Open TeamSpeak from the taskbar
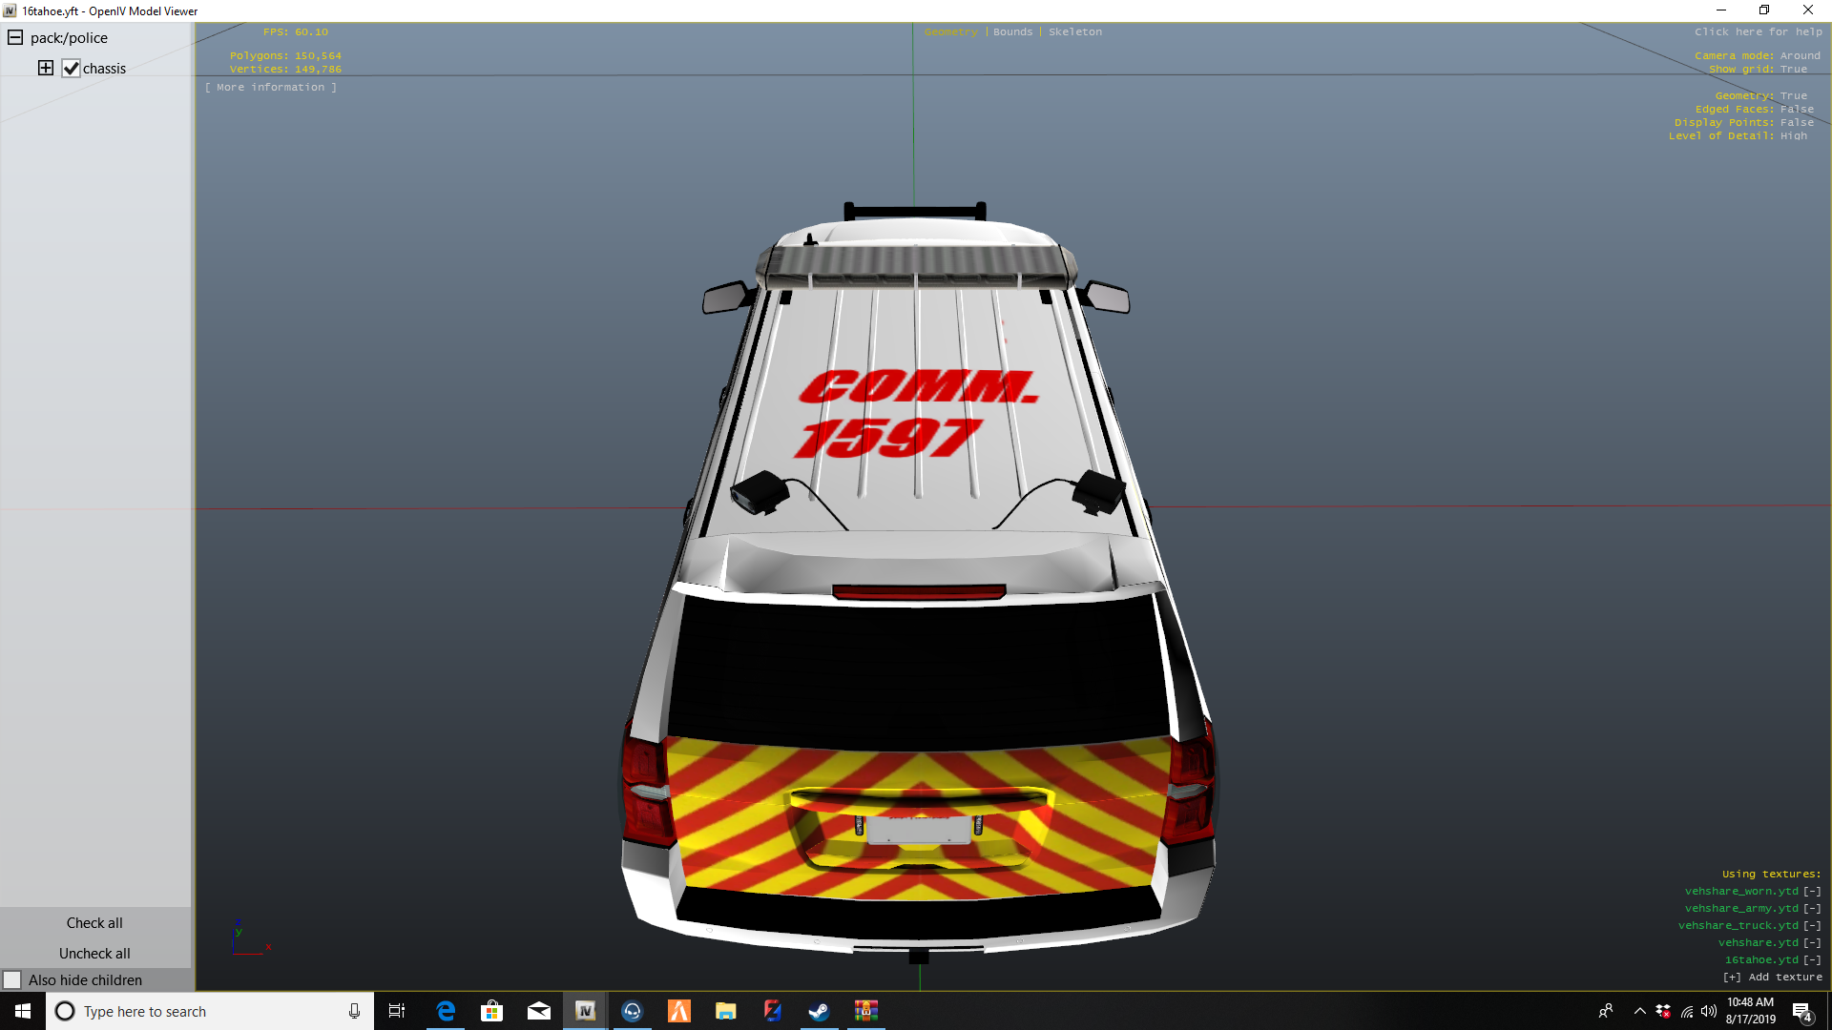Viewport: 1832px width, 1030px height. point(632,1011)
